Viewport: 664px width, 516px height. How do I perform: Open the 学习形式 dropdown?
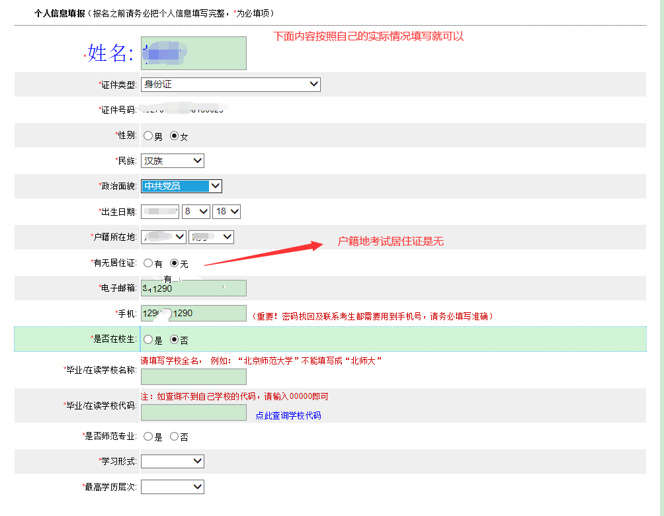[x=172, y=461]
